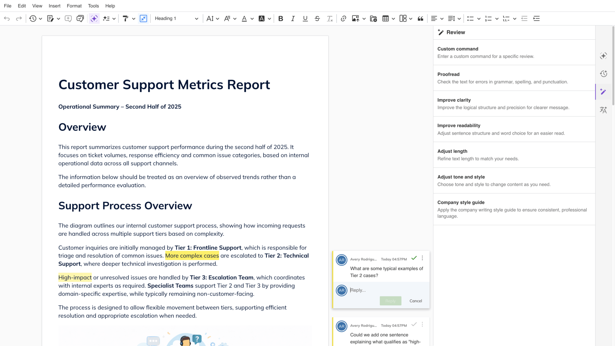Screen dimensions: 615x346
Task: Open the comments archive icon
Action: point(80,19)
